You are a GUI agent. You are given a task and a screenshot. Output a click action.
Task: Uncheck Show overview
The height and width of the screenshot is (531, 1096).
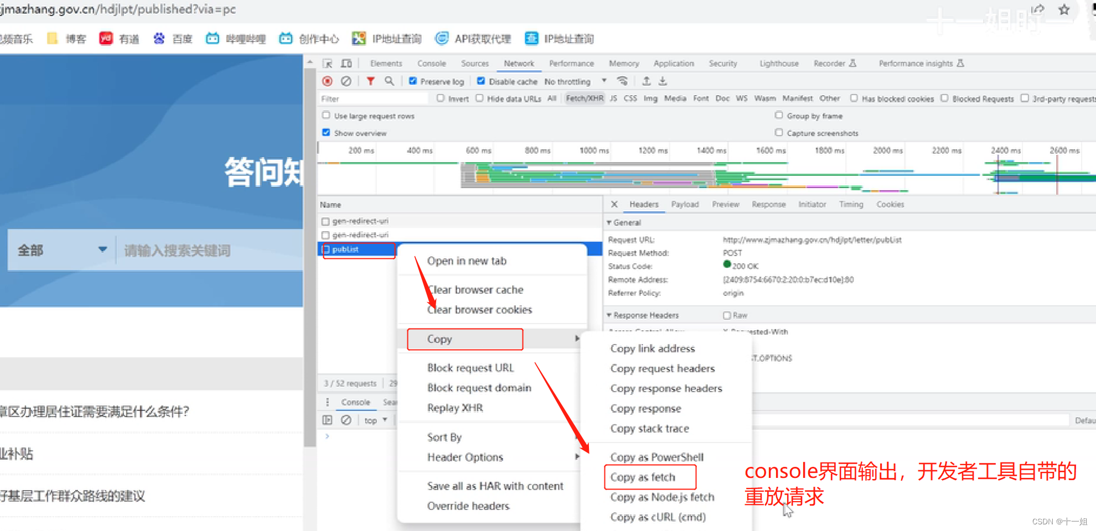pyautogui.click(x=326, y=133)
